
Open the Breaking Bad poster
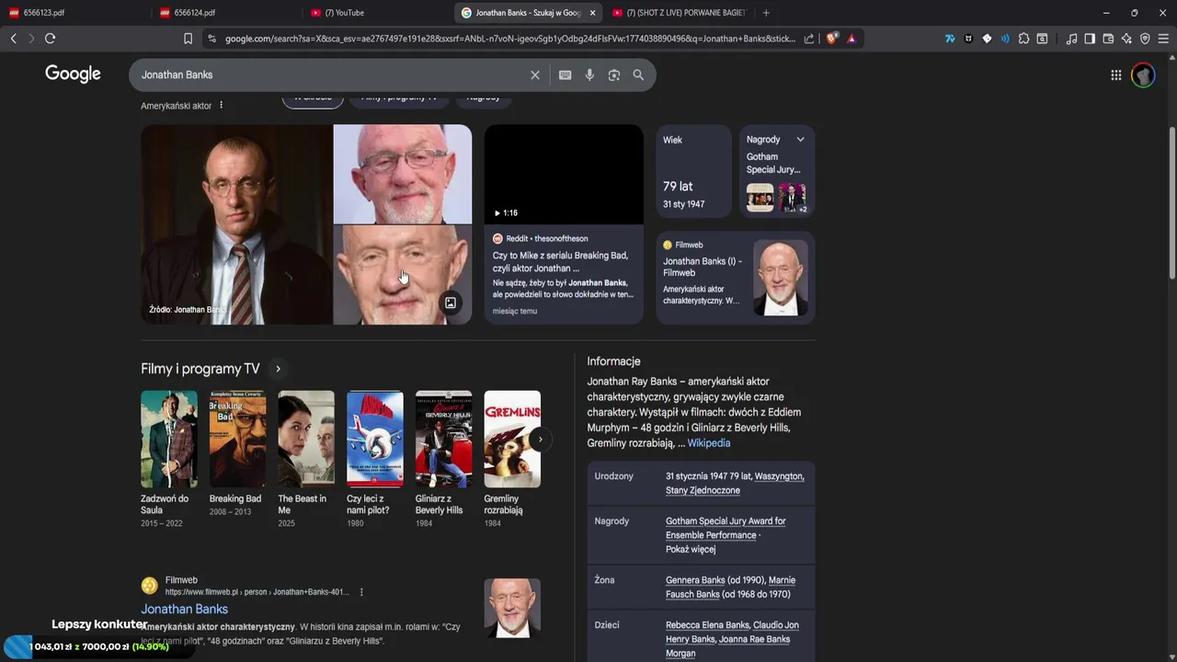[x=237, y=439]
